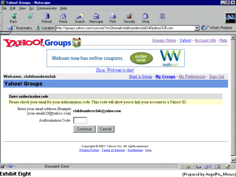
Task: Go to Home via toolbar icon
Action: tap(63, 18)
